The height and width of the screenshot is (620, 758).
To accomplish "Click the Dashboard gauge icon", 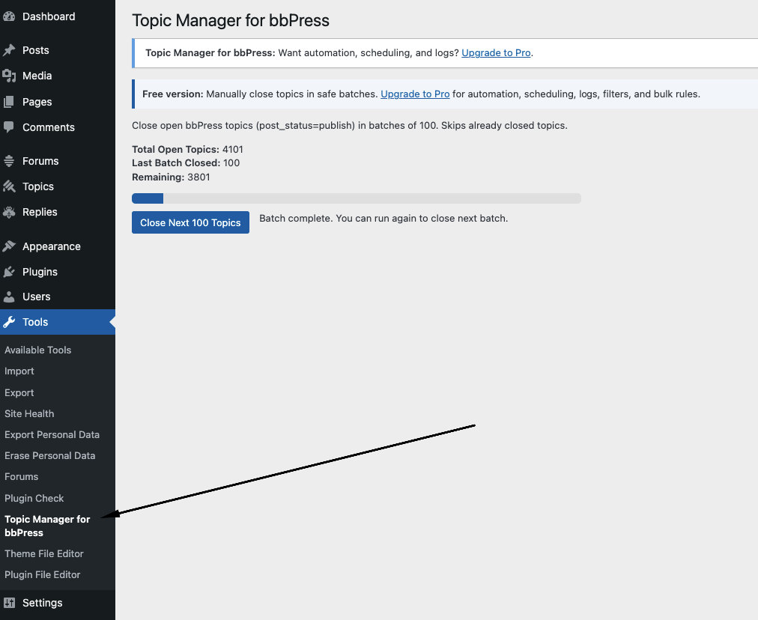I will [x=9, y=16].
